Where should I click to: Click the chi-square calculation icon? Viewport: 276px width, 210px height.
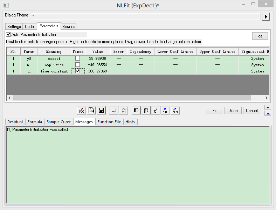click(x=156, y=110)
